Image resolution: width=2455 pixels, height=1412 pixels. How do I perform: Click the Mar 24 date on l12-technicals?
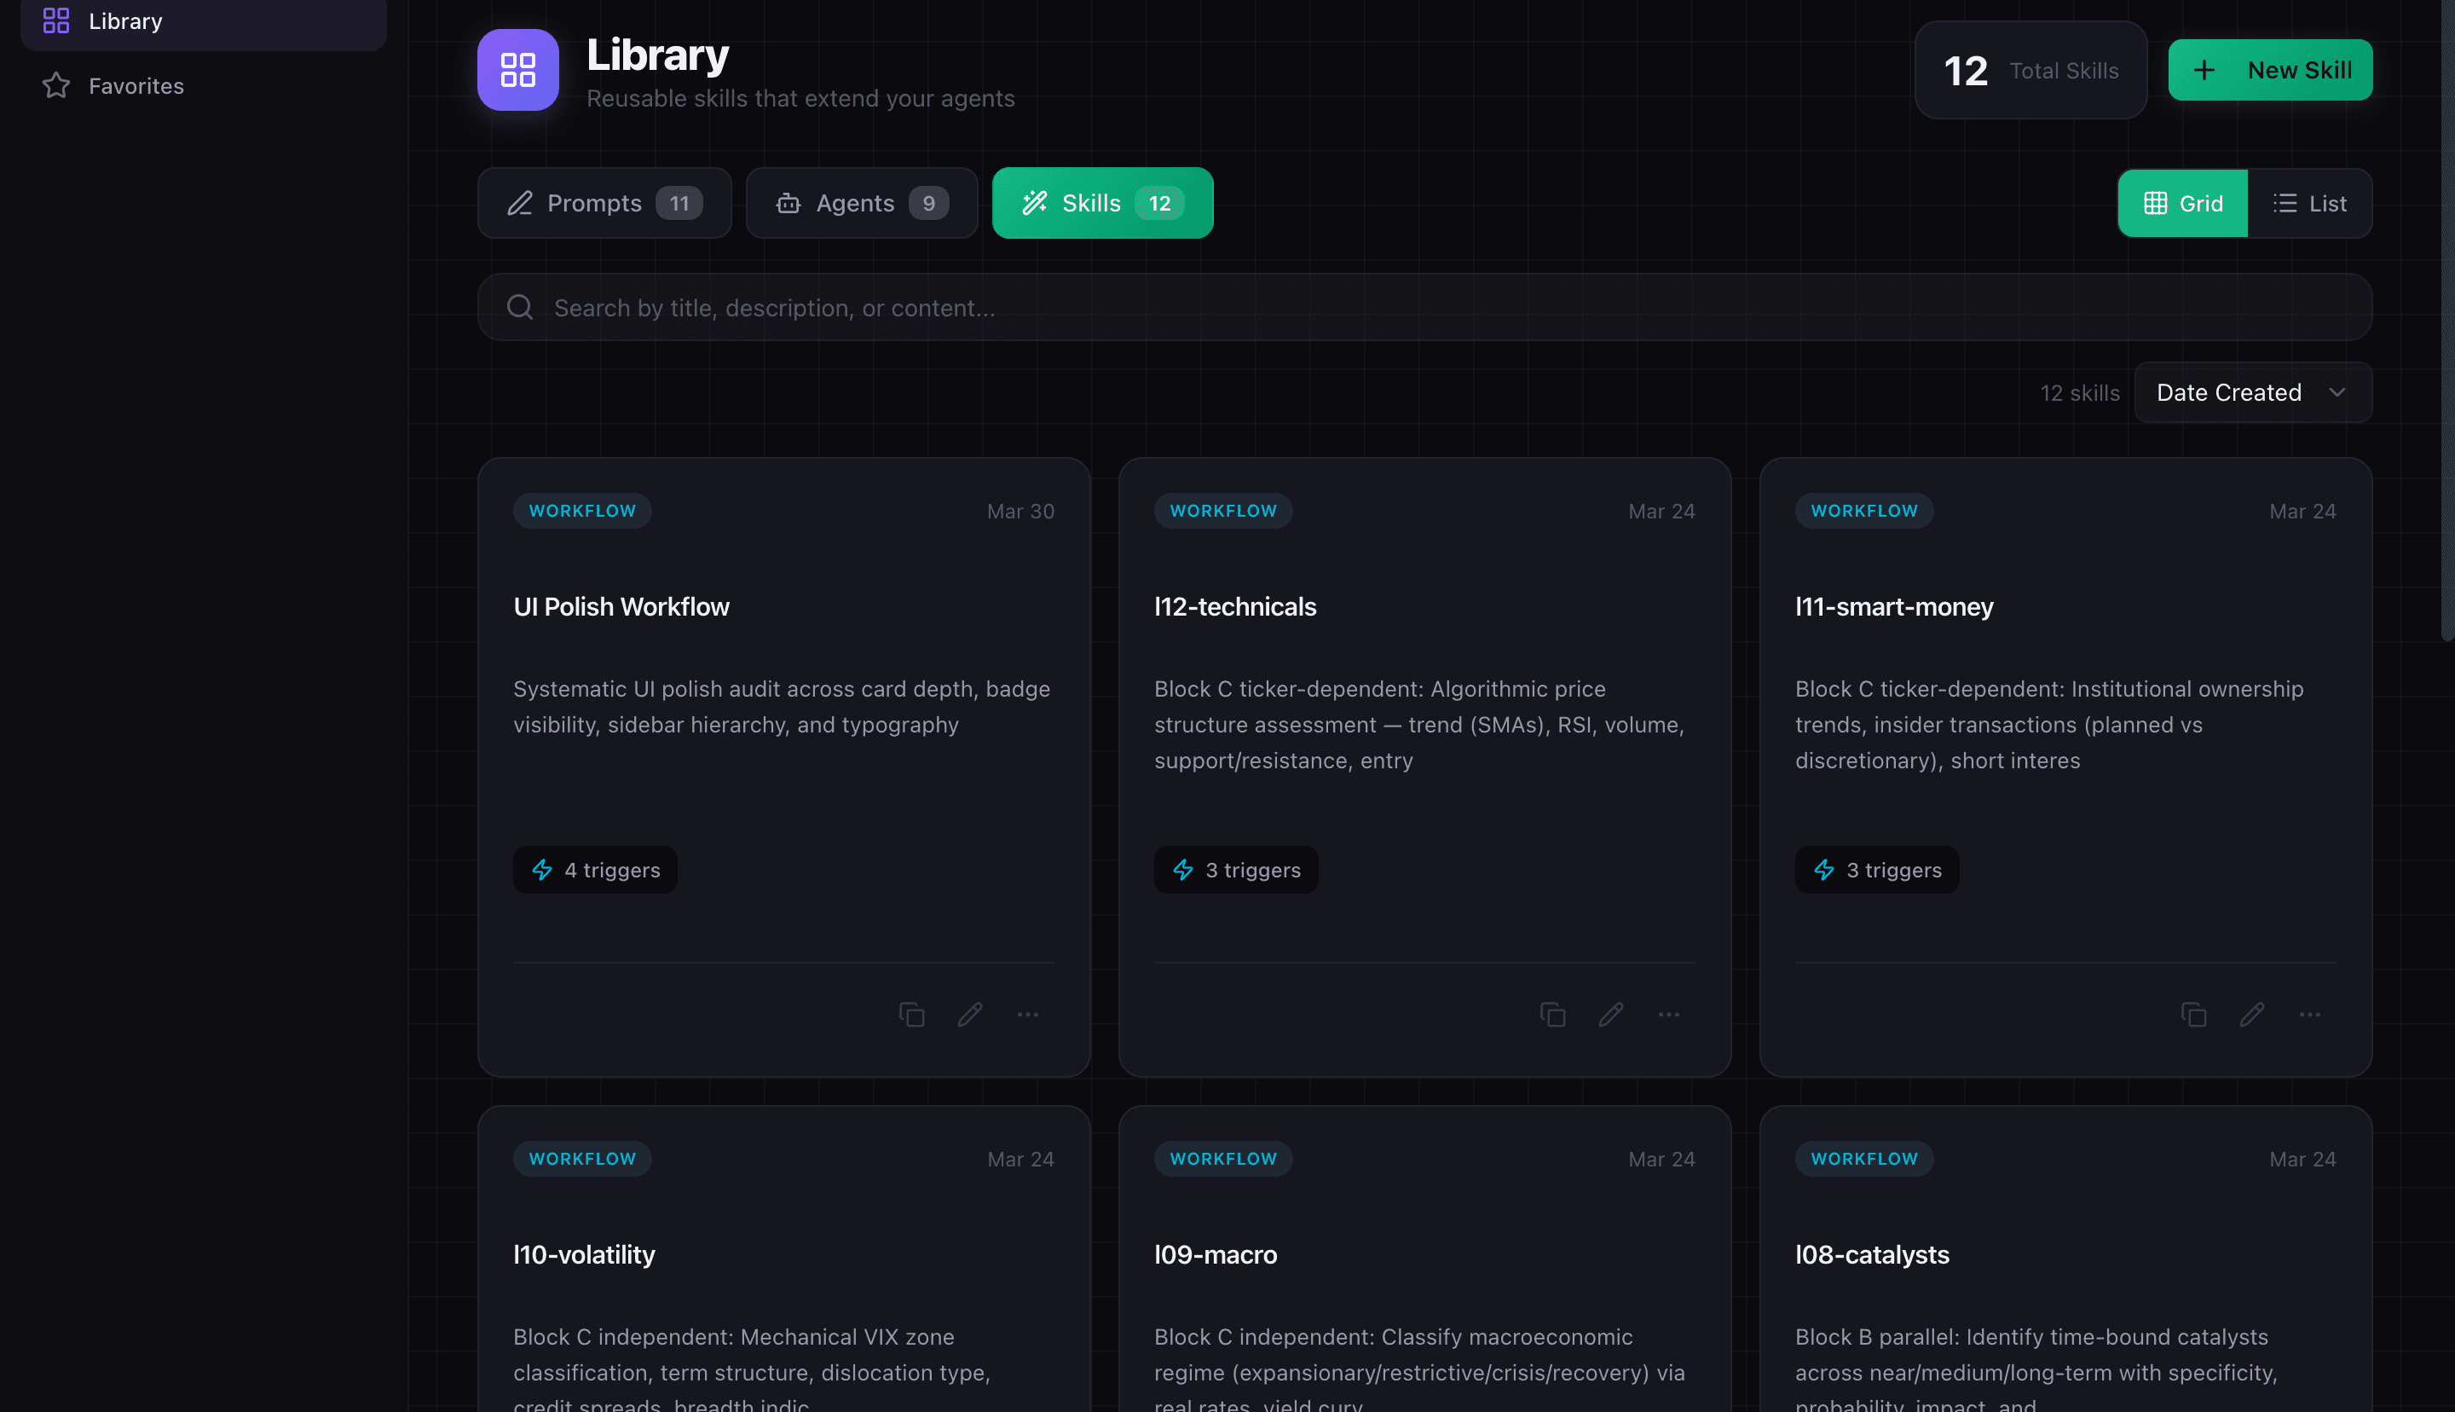click(1661, 511)
